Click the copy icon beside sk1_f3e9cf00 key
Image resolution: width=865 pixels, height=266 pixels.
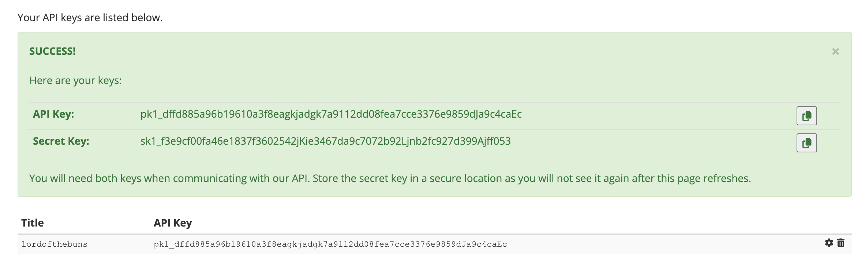(806, 142)
